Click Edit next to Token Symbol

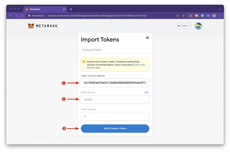pos(146,92)
